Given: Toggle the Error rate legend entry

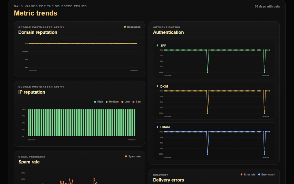Looking at the screenshot, I should coord(248,174).
